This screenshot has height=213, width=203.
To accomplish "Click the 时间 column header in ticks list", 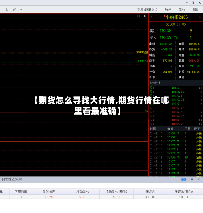I will [153, 129].
